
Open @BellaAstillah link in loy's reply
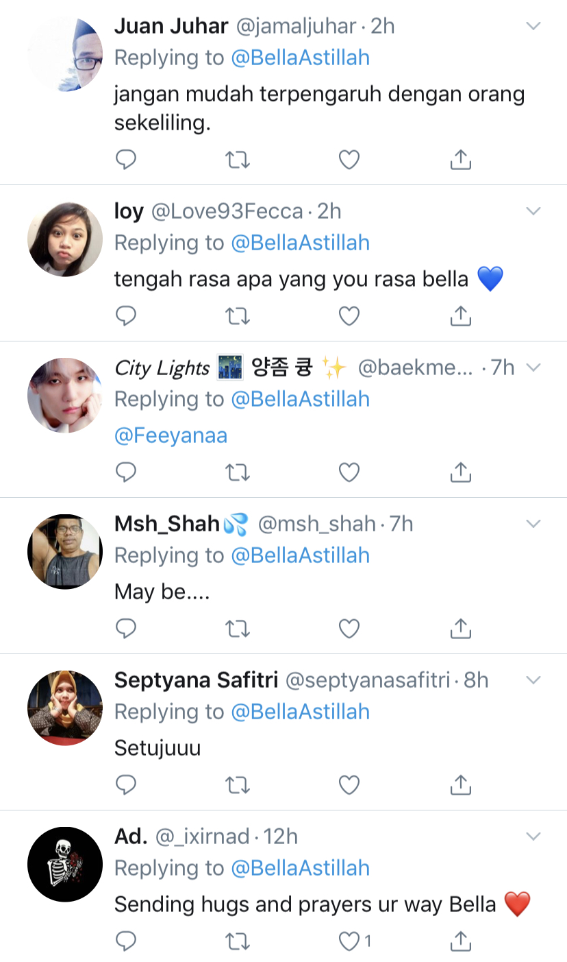[x=301, y=243]
